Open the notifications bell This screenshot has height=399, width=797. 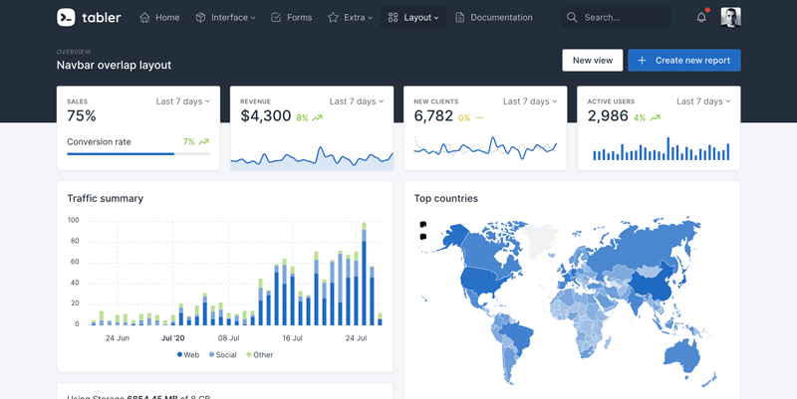coord(701,17)
